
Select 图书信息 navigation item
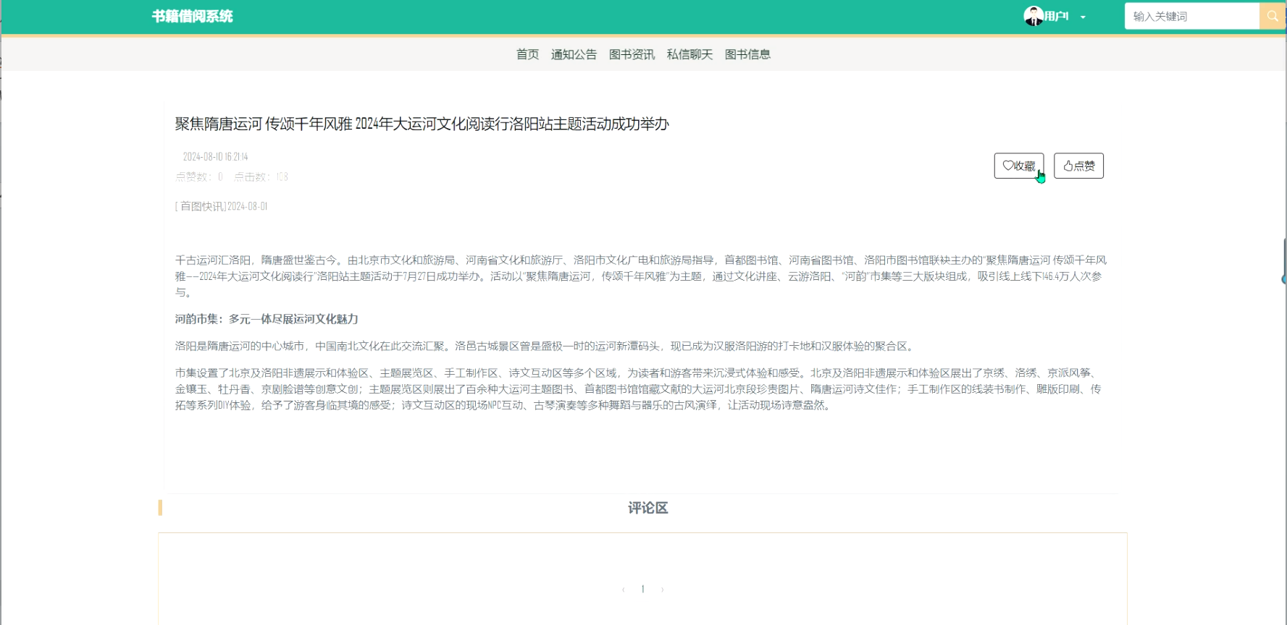tap(747, 54)
